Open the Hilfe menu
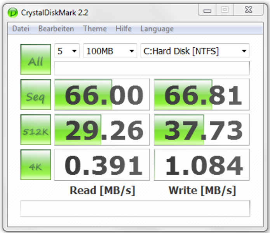This screenshot has width=270, height=233. pos(124,29)
